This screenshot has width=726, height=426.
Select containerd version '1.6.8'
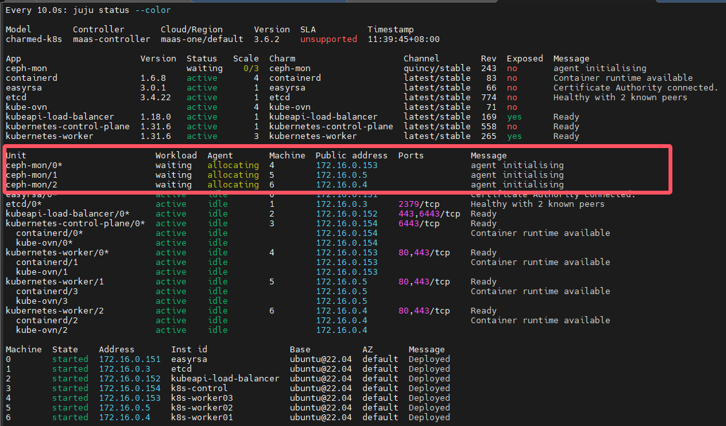pyautogui.click(x=153, y=78)
